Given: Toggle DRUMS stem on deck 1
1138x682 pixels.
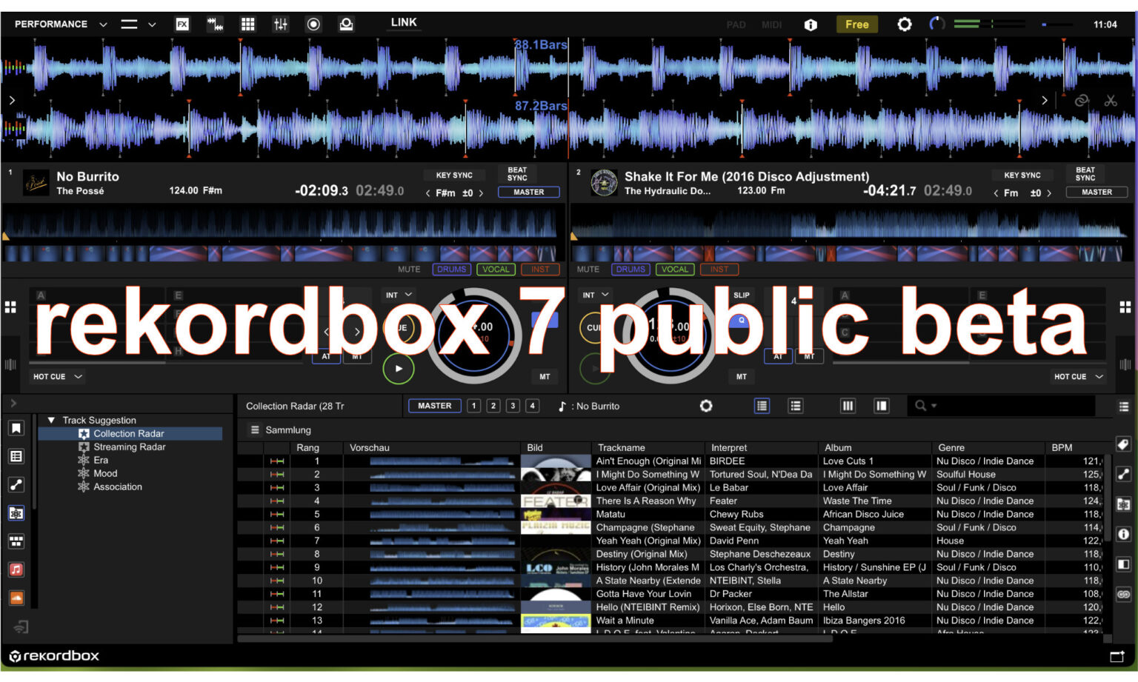Looking at the screenshot, I should (451, 270).
